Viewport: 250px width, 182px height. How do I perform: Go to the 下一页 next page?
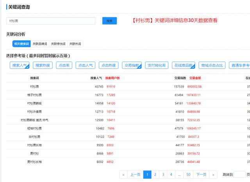tap(201, 175)
